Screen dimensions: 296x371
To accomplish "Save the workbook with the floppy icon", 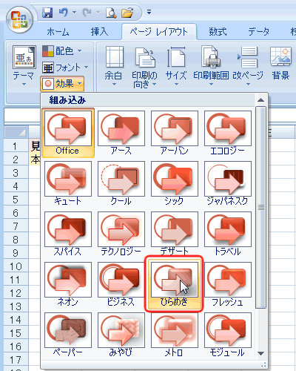I will pyautogui.click(x=47, y=13).
